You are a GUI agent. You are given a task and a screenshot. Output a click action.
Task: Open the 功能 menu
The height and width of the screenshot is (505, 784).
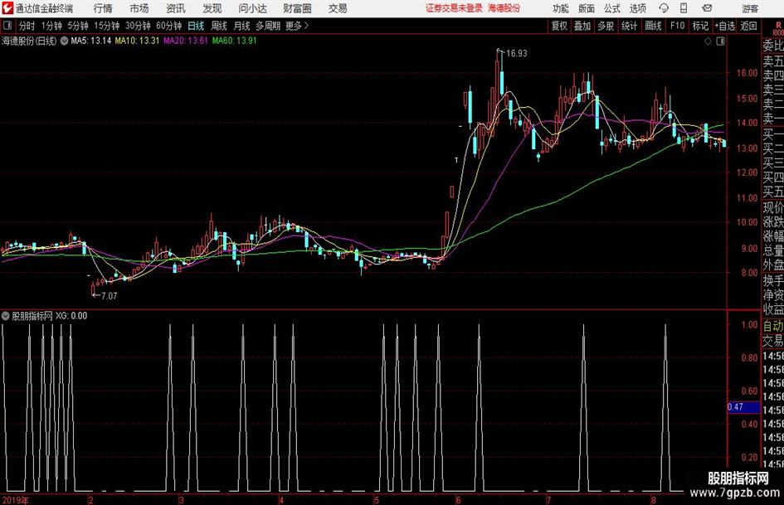pos(561,8)
